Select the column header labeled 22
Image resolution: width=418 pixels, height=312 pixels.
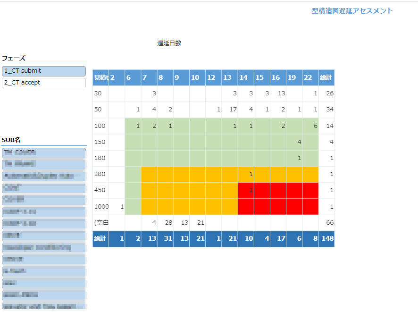[x=310, y=77]
